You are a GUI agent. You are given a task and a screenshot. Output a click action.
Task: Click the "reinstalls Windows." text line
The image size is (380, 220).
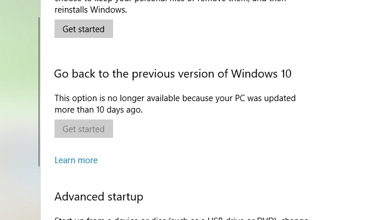[x=91, y=10]
